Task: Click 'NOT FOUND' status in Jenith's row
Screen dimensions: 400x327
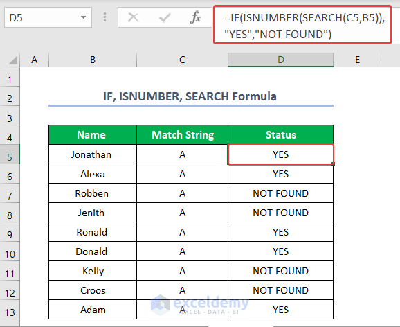Action: coord(280,213)
